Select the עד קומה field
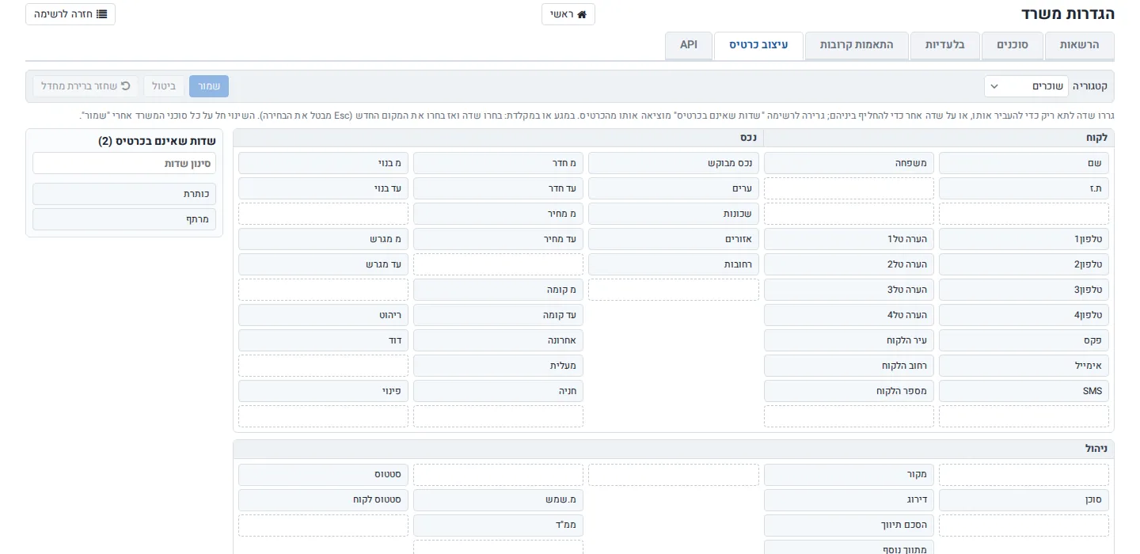 498,315
